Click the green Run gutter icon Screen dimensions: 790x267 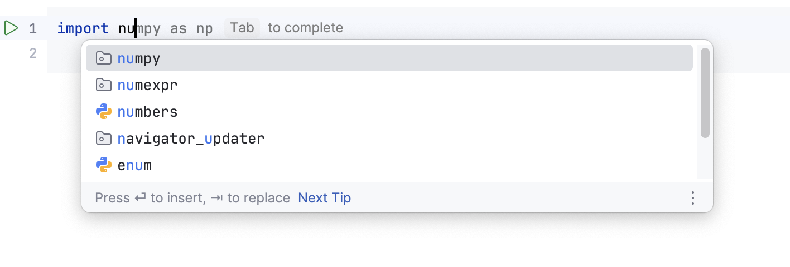pos(11,27)
